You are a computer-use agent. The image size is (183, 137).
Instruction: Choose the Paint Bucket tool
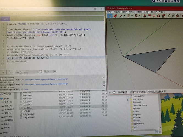178,16
